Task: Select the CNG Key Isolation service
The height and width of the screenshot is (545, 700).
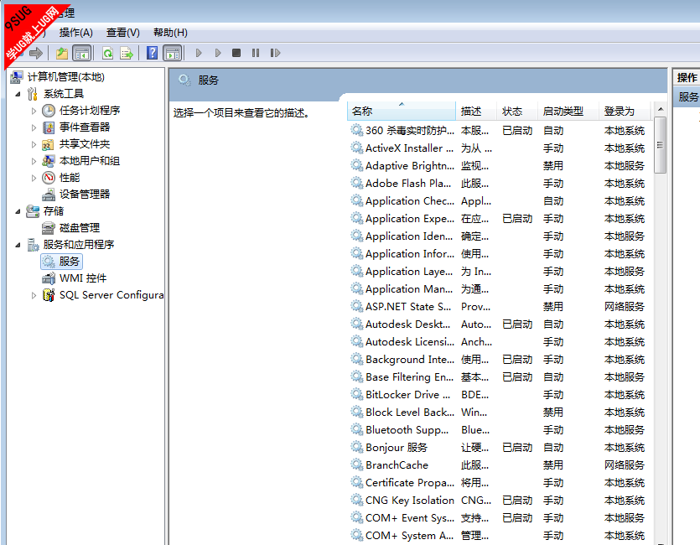Action: [500, 501]
